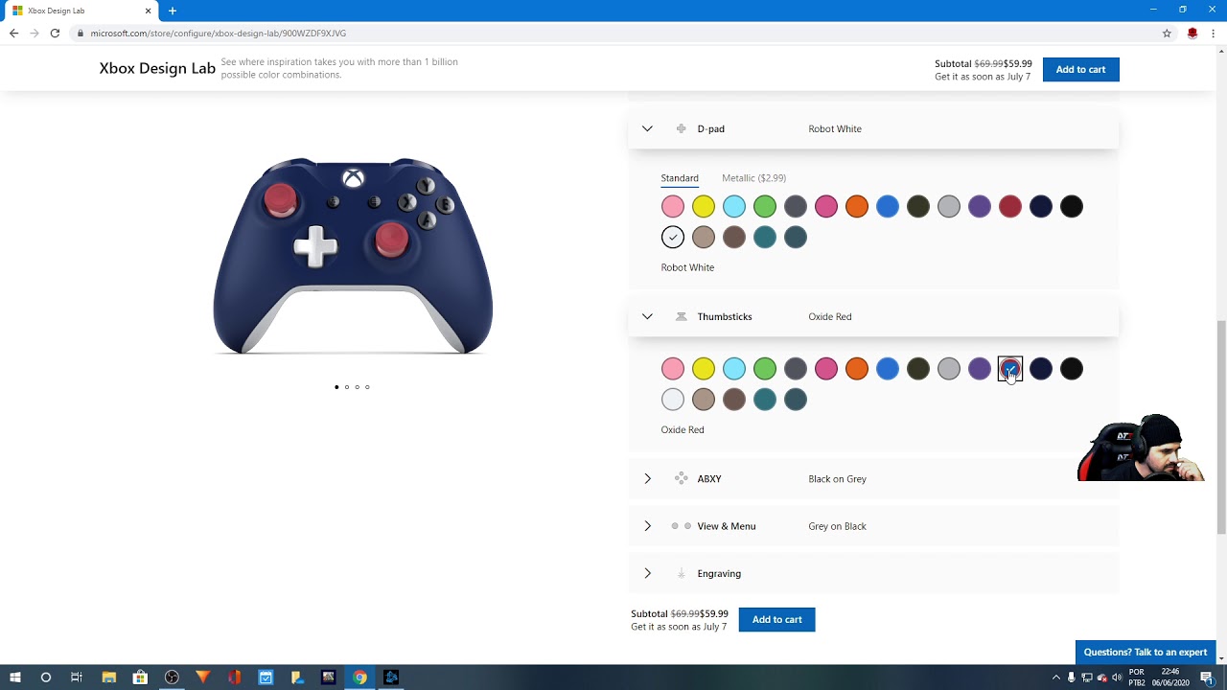Open File Explorer from the taskbar
The image size is (1227, 690).
(108, 678)
